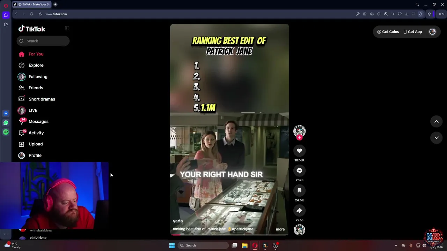Open File Explorer from the taskbar
447x251 pixels.
tap(244, 245)
